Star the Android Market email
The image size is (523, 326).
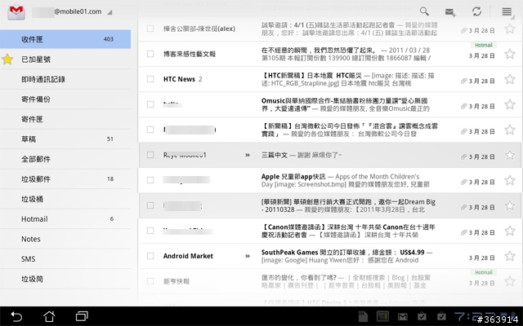[510, 256]
